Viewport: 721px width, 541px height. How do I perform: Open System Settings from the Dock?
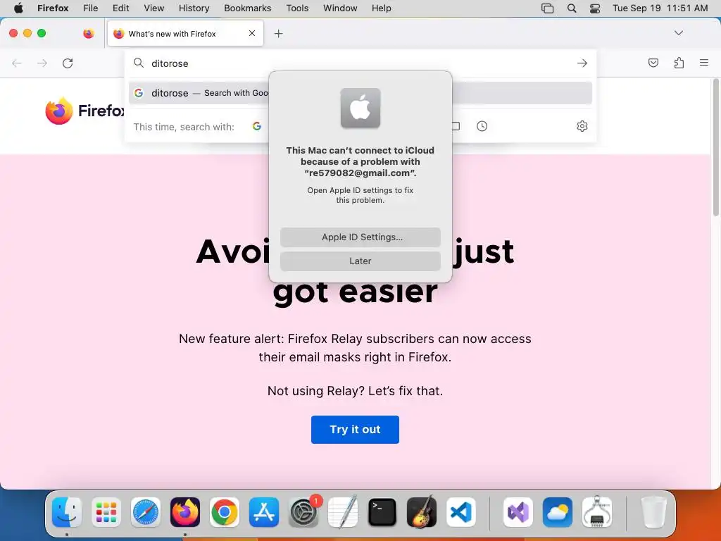303,512
